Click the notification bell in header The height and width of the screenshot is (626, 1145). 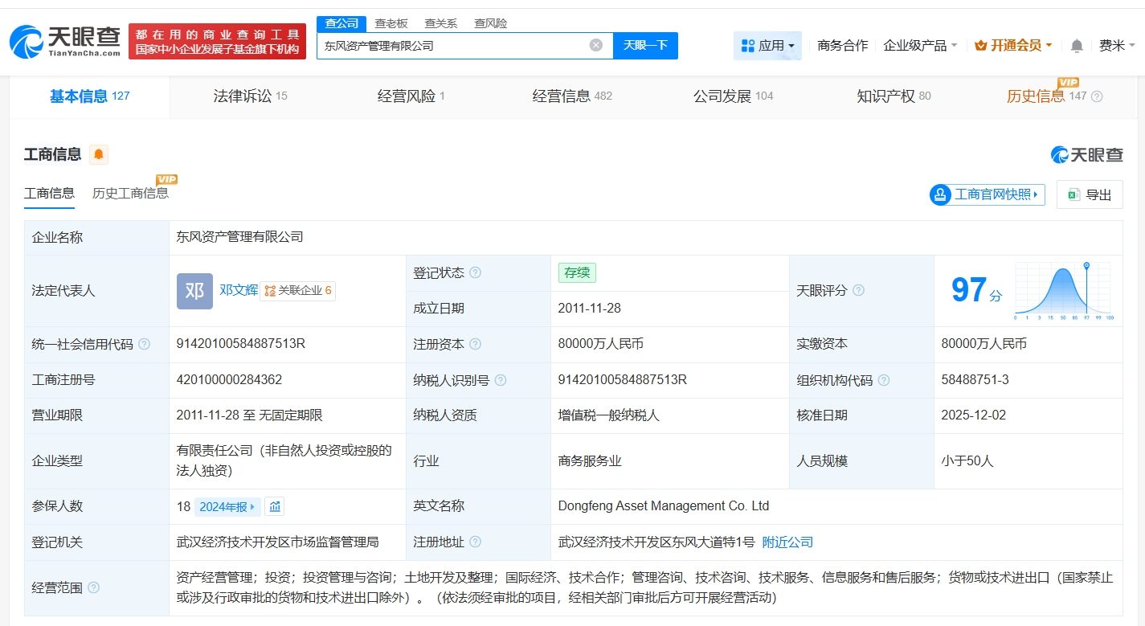click(1077, 46)
